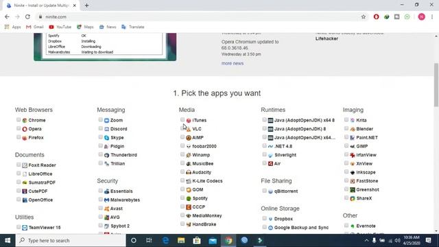
Task: Click the Spotify app icon
Action: [x=189, y=198]
